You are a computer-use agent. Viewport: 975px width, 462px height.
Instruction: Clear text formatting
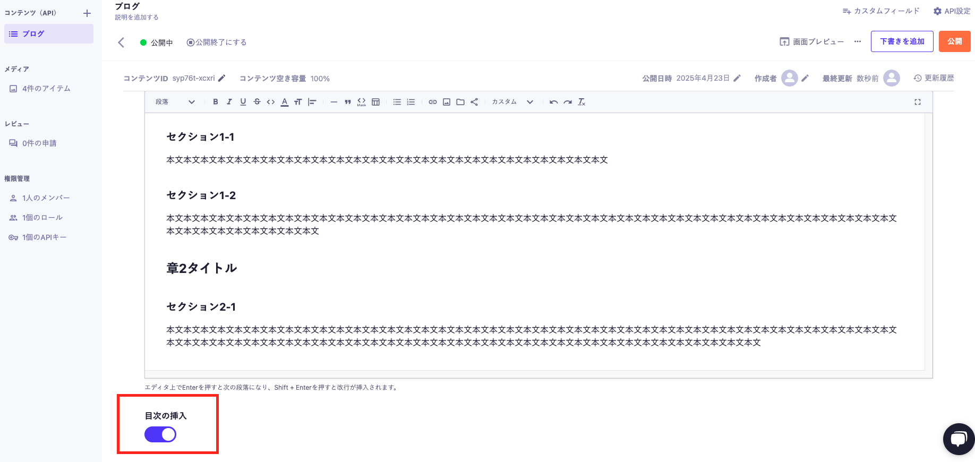pyautogui.click(x=581, y=102)
